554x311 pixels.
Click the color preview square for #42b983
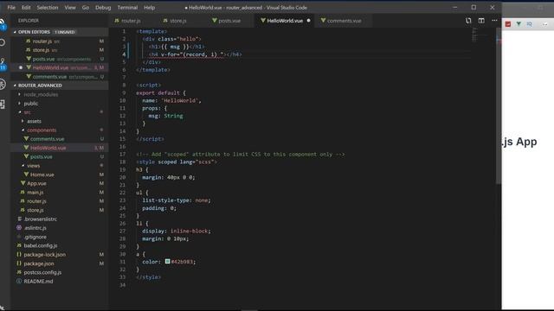tap(167, 261)
